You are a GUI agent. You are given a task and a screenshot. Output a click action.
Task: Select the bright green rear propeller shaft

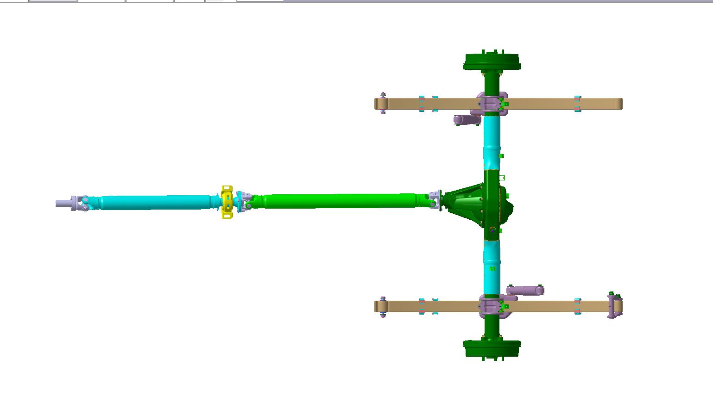click(341, 201)
